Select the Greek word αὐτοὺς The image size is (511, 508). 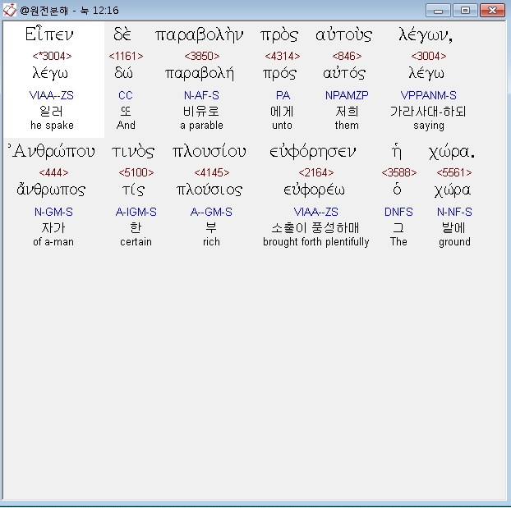click(x=344, y=34)
